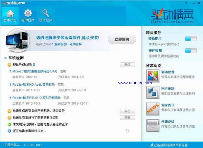Click the 系统检测 section heading
Screen dimensions: 203x148
coord(16,58)
